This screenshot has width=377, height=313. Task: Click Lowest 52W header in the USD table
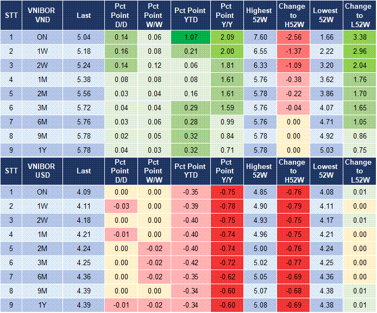tap(326, 171)
